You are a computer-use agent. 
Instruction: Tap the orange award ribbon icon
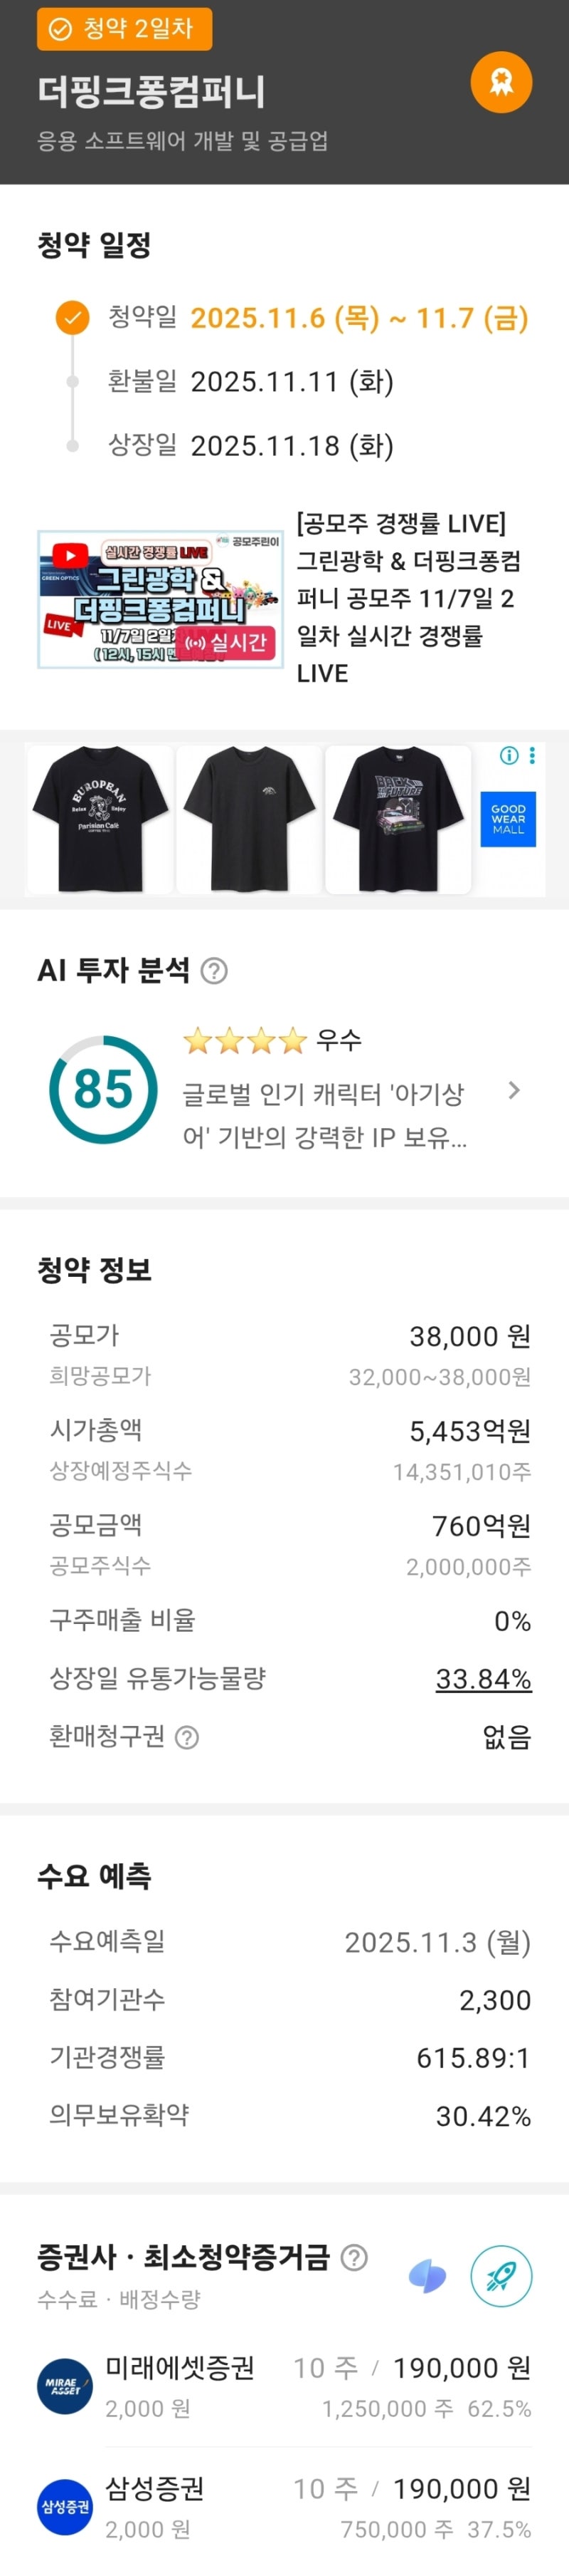[x=501, y=83]
